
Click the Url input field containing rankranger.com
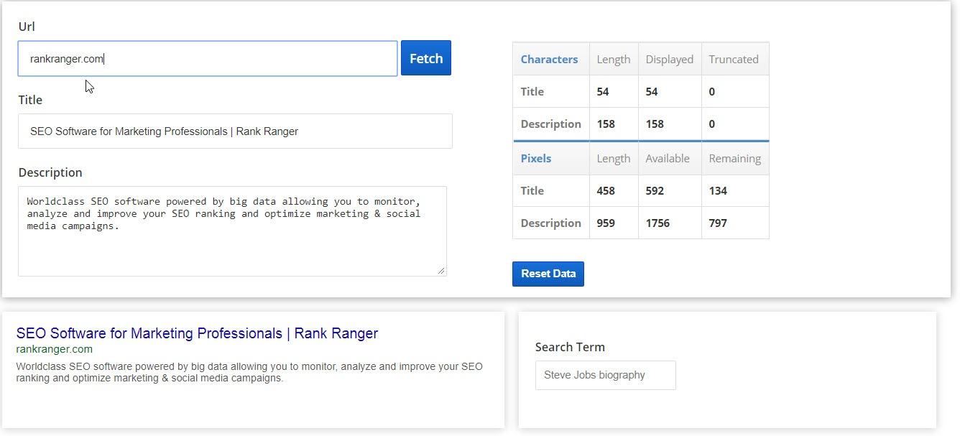(208, 58)
